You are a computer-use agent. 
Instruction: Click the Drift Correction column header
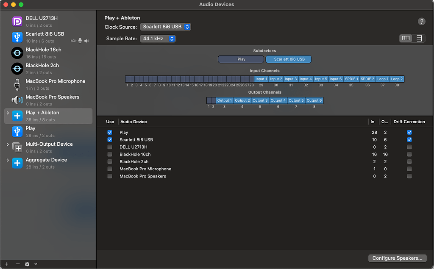pos(409,122)
